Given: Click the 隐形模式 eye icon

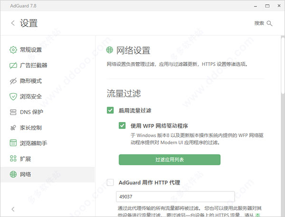Looking at the screenshot, I should (x=13, y=81).
